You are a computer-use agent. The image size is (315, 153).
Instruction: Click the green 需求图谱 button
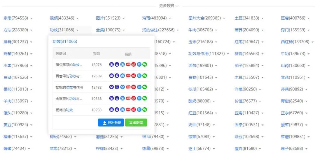coord(136,122)
